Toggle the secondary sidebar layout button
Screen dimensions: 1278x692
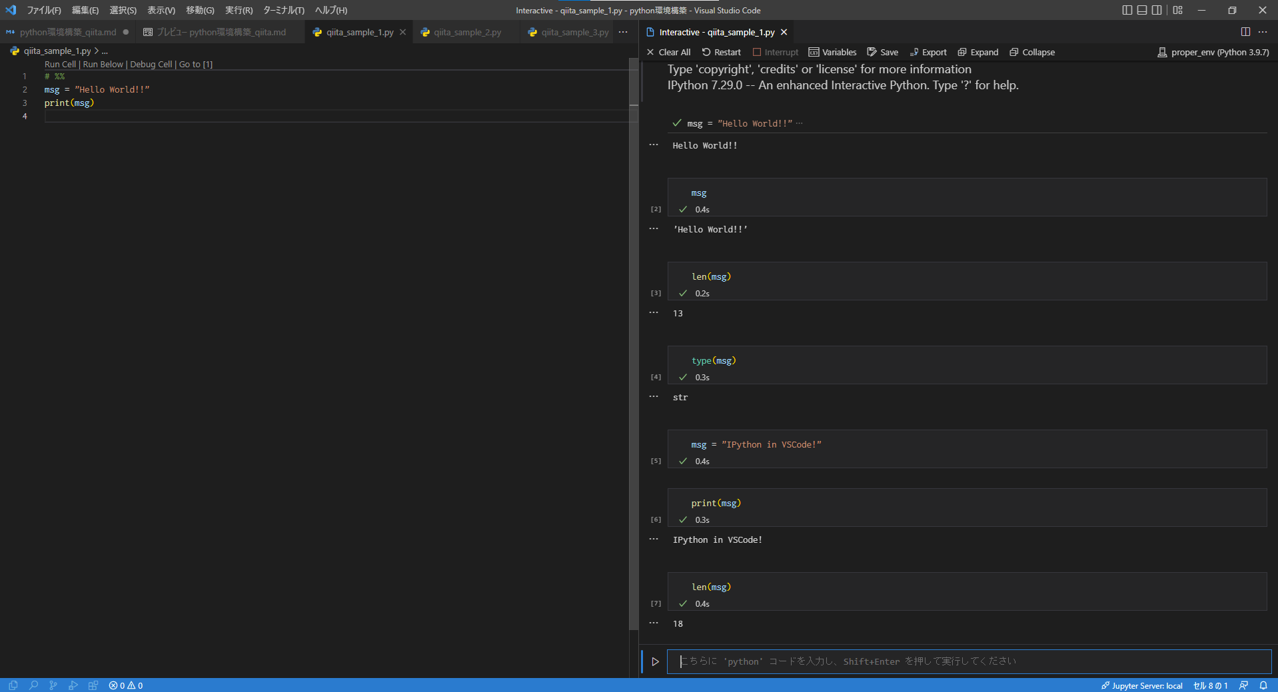pos(1157,10)
